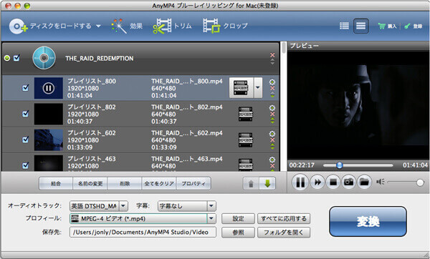Open settings gear for プレイリスト_800

pyautogui.click(x=272, y=82)
